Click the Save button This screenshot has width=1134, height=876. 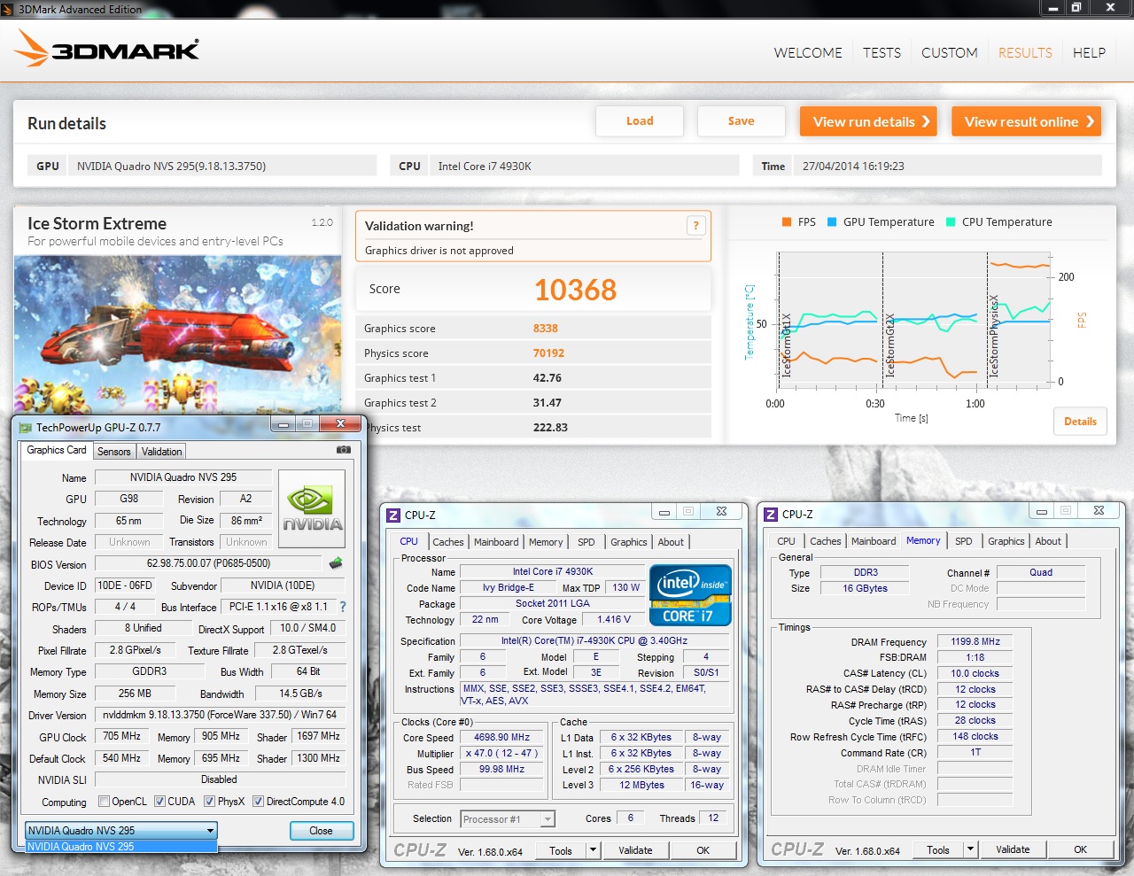point(742,121)
